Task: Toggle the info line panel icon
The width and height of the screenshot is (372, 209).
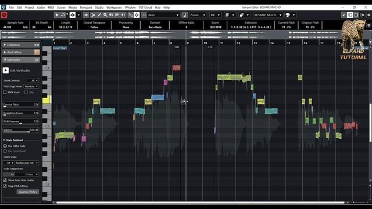Action: click(356, 15)
